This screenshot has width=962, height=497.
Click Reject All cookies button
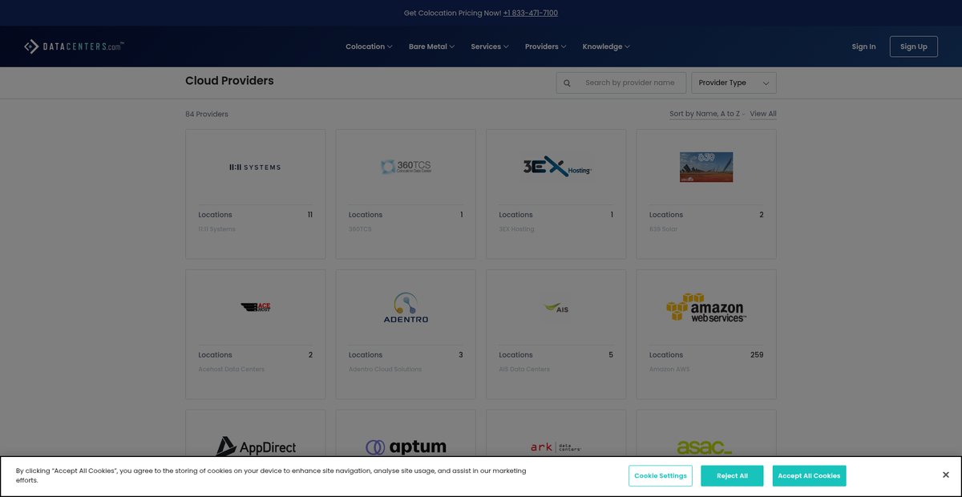(x=732, y=476)
